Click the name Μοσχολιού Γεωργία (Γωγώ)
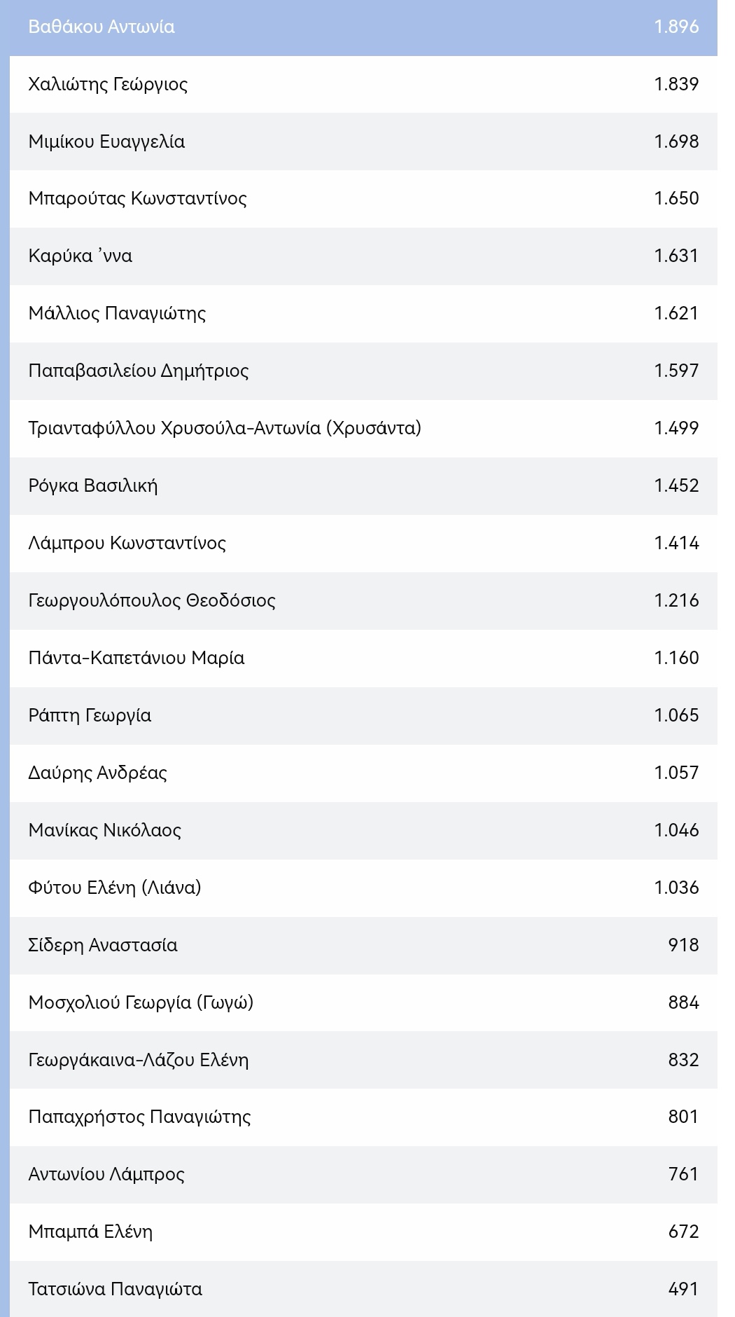This screenshot has width=735, height=1317. [x=141, y=1002]
